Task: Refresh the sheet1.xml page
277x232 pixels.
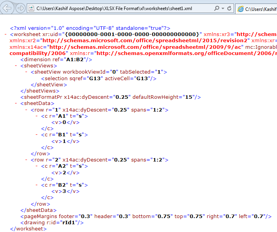Action: click(x=229, y=8)
